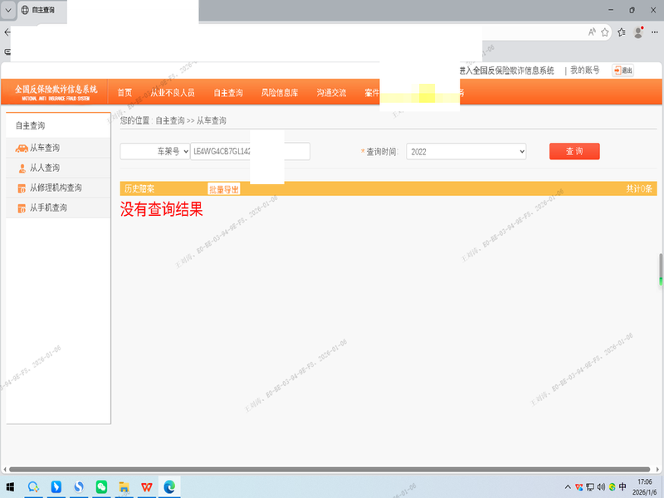Launch WeChat from the taskbar

point(101,486)
